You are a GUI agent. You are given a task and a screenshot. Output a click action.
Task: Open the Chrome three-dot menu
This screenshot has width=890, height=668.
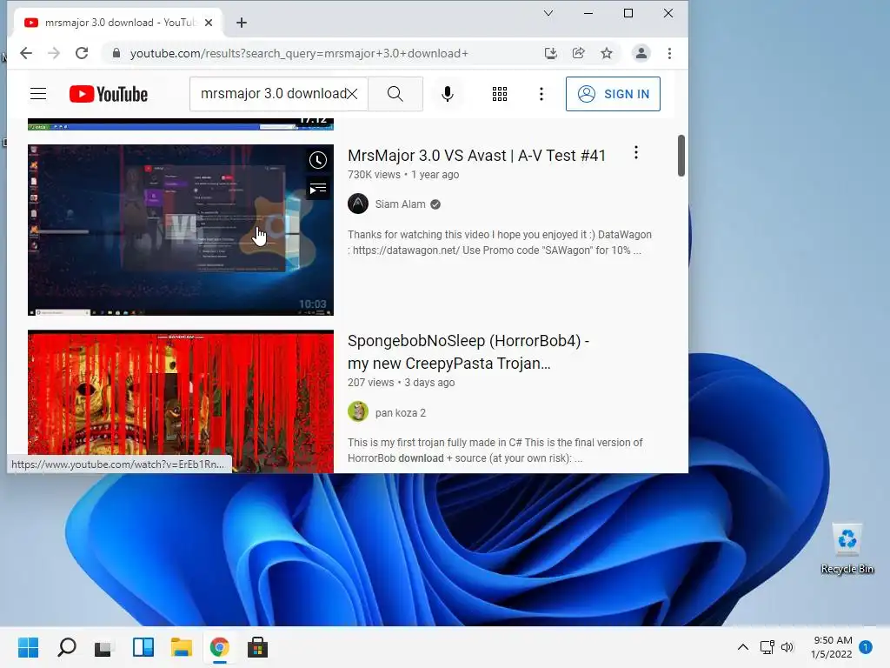tap(670, 53)
